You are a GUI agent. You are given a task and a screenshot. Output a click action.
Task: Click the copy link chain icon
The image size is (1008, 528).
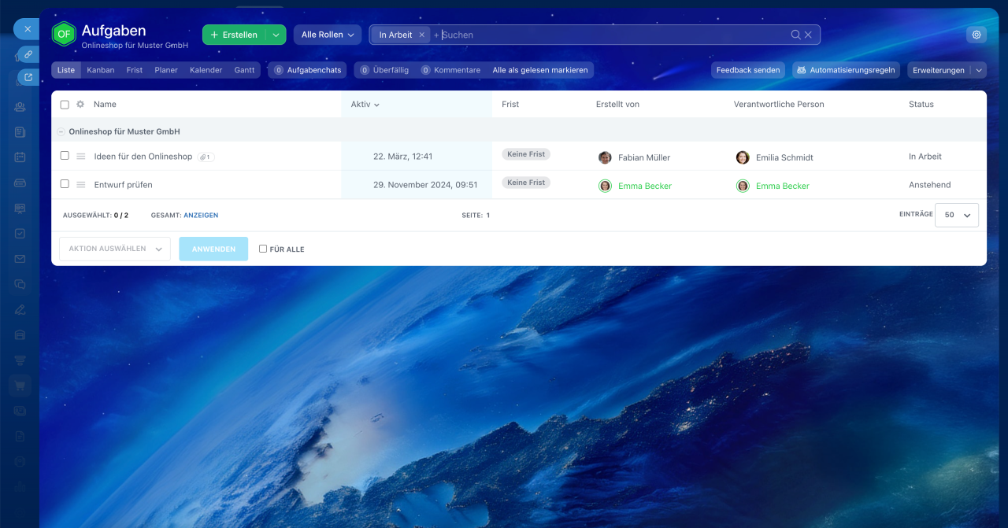tap(28, 54)
